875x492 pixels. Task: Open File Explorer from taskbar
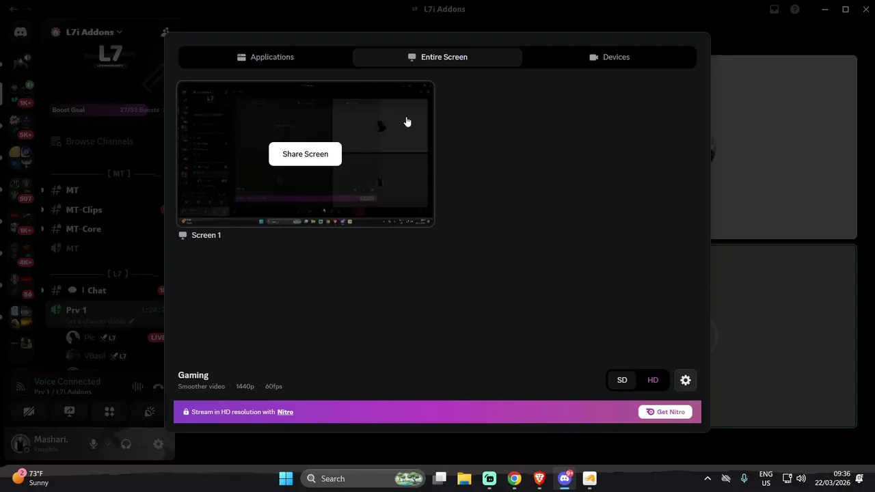click(465, 478)
